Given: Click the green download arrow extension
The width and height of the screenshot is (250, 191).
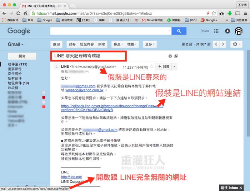Looking at the screenshot, I should (x=230, y=14).
